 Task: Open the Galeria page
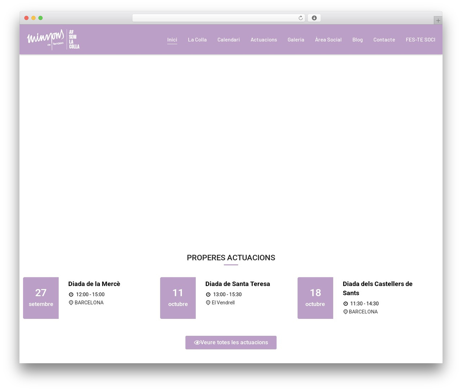coord(296,40)
